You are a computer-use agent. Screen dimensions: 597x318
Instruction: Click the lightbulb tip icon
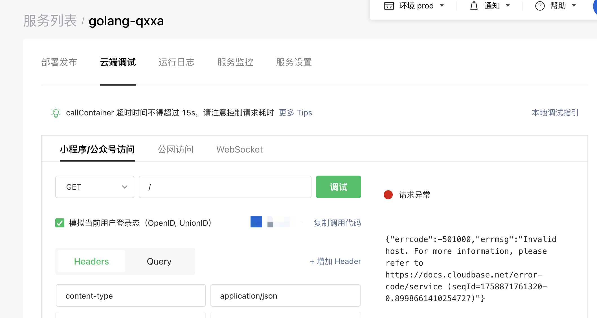56,113
